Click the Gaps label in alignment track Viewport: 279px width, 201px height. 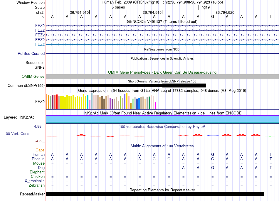[x=40, y=150]
